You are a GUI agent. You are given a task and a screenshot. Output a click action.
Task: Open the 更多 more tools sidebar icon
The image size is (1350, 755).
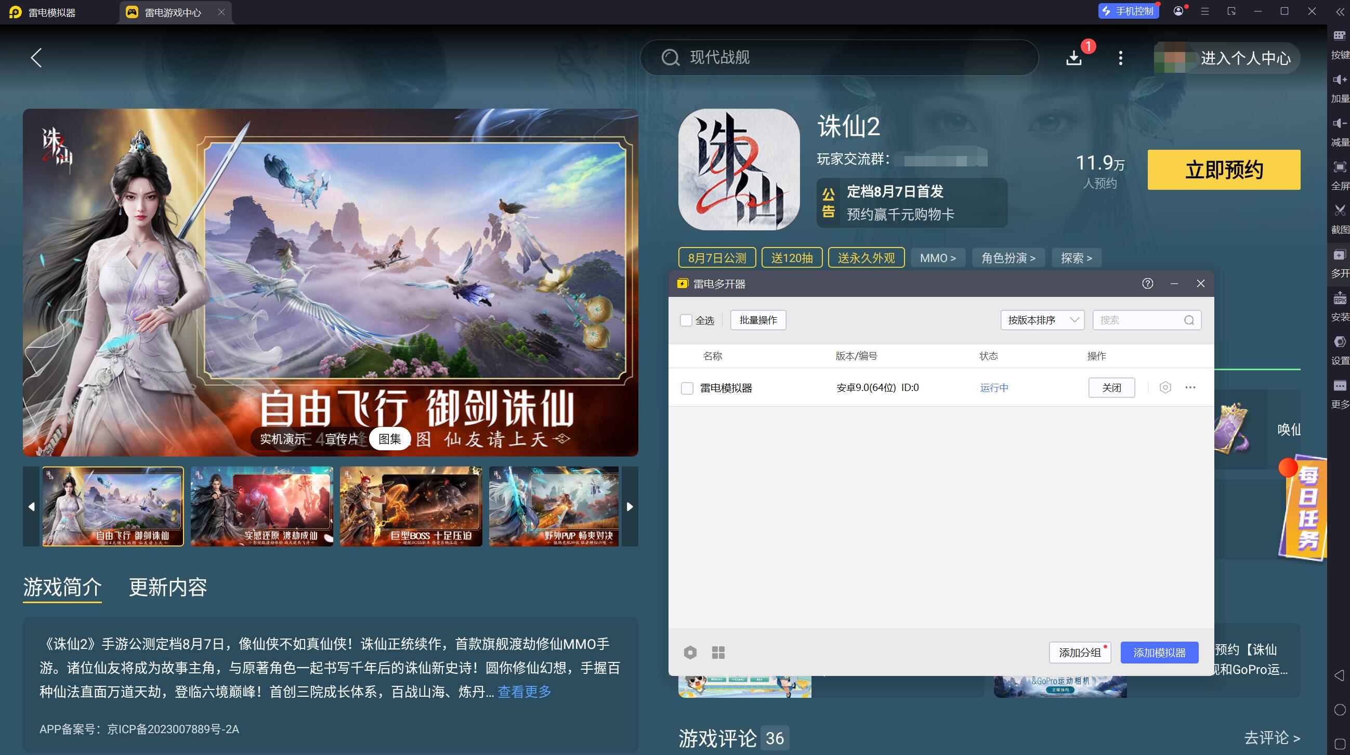pos(1340,386)
